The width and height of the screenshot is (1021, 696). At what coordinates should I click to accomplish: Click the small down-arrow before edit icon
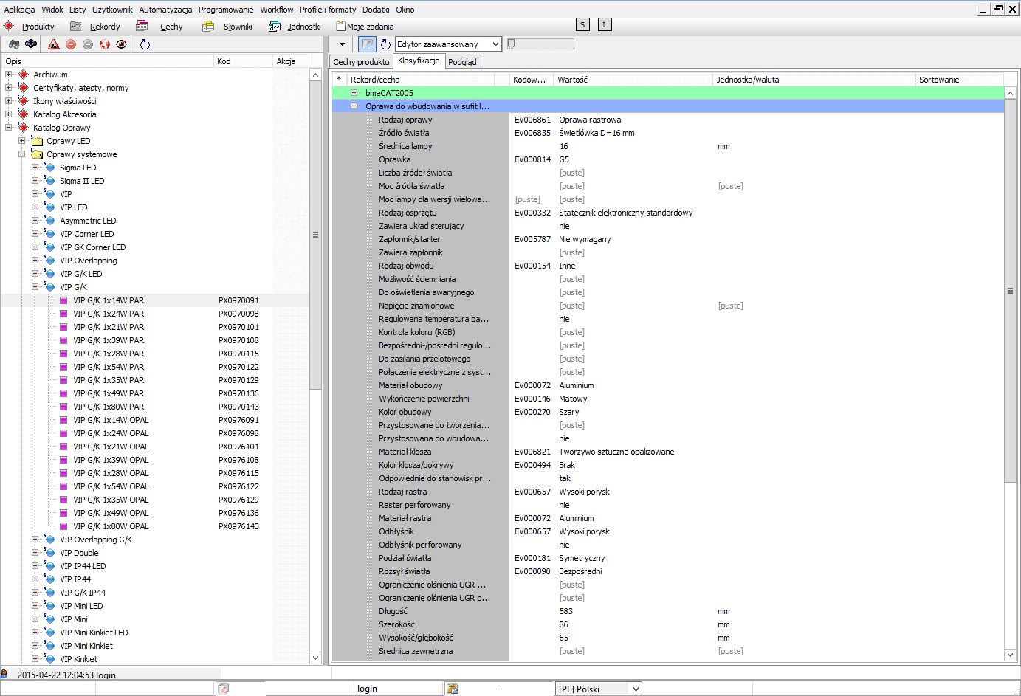[x=342, y=44]
